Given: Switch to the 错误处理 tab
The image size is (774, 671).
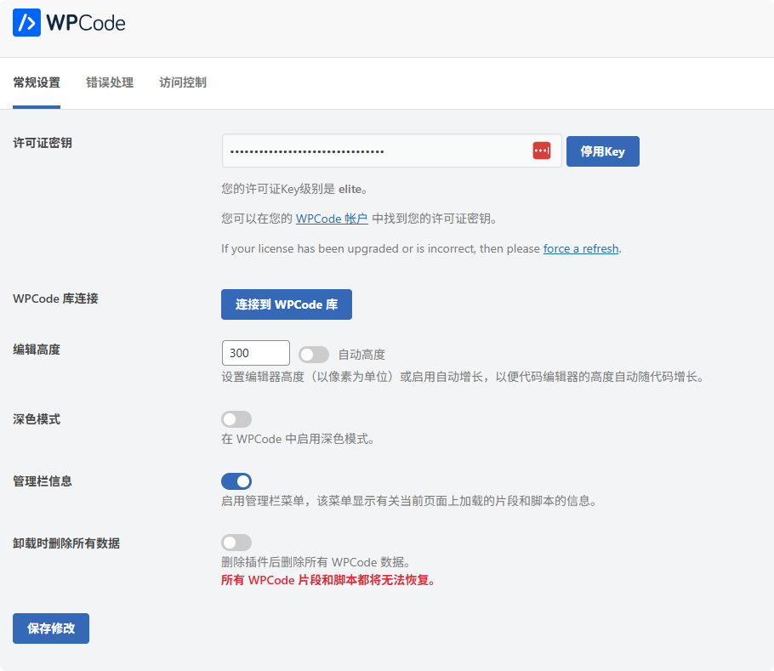Looking at the screenshot, I should click(110, 82).
